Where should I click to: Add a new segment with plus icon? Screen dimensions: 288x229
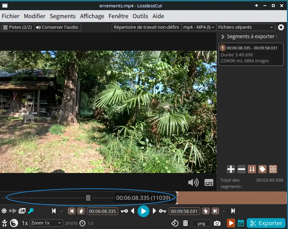click(231, 169)
